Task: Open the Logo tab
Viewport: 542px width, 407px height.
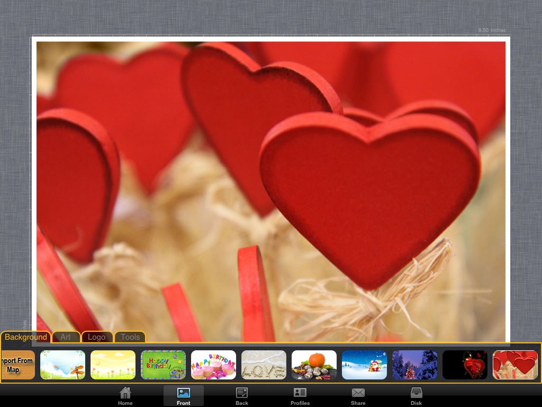Action: point(97,337)
